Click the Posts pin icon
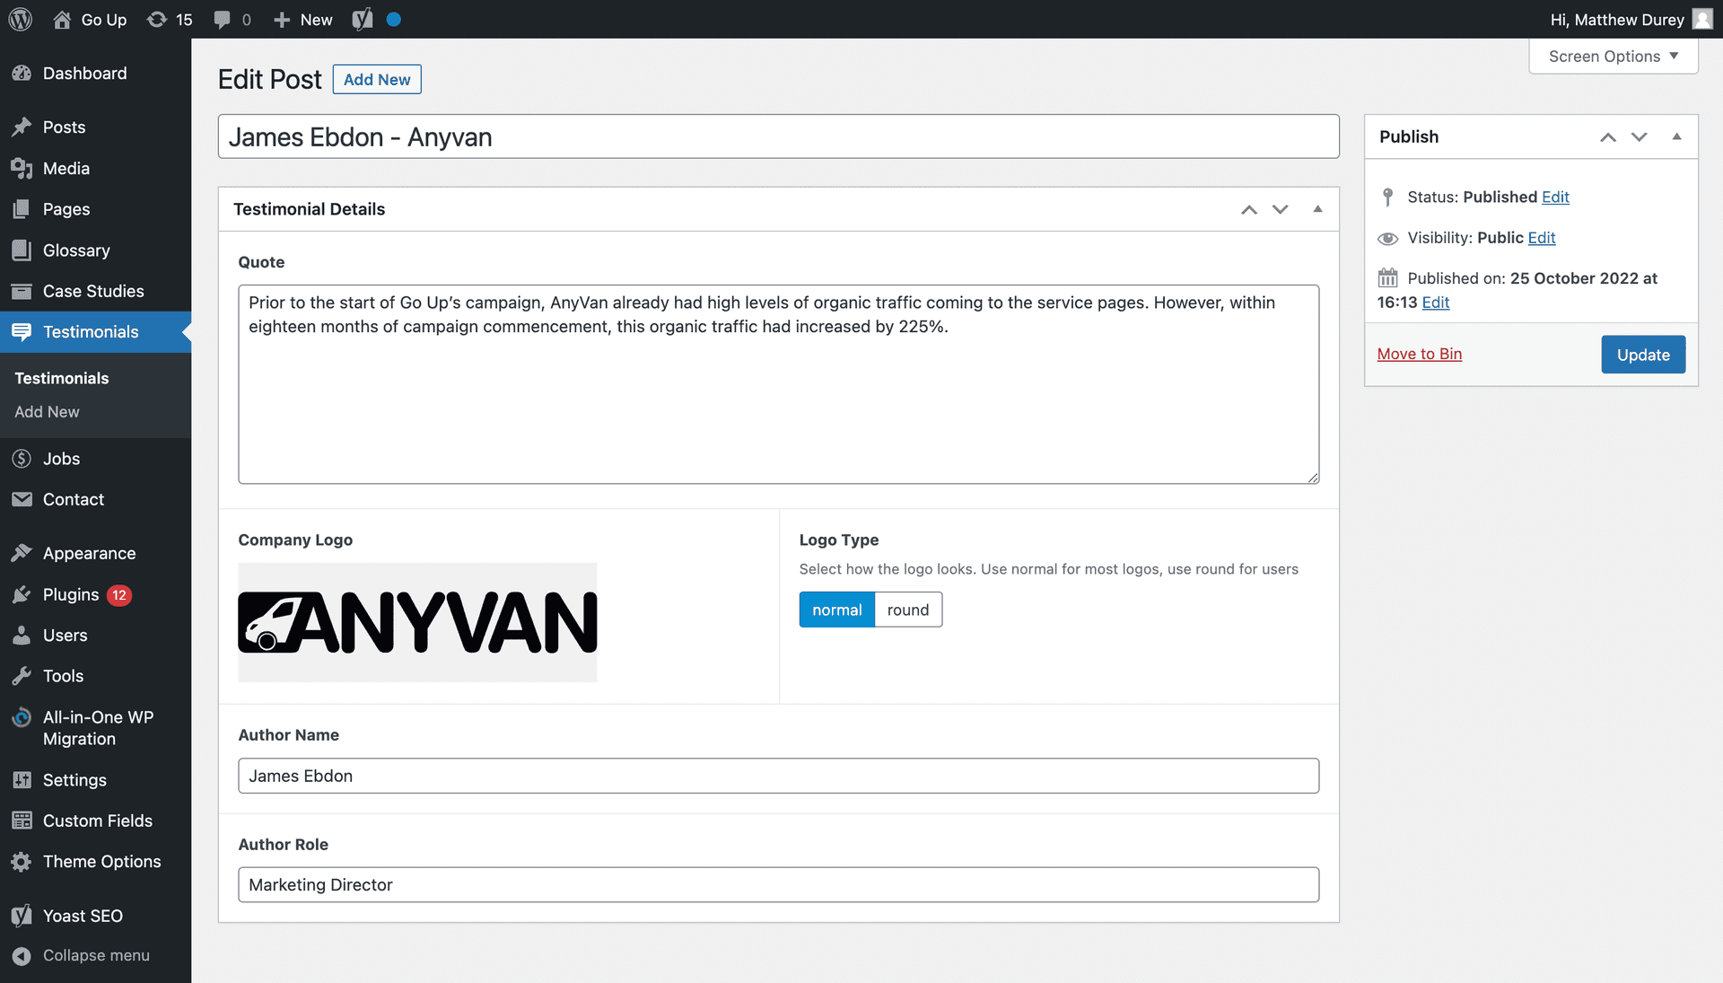 [x=22, y=127]
